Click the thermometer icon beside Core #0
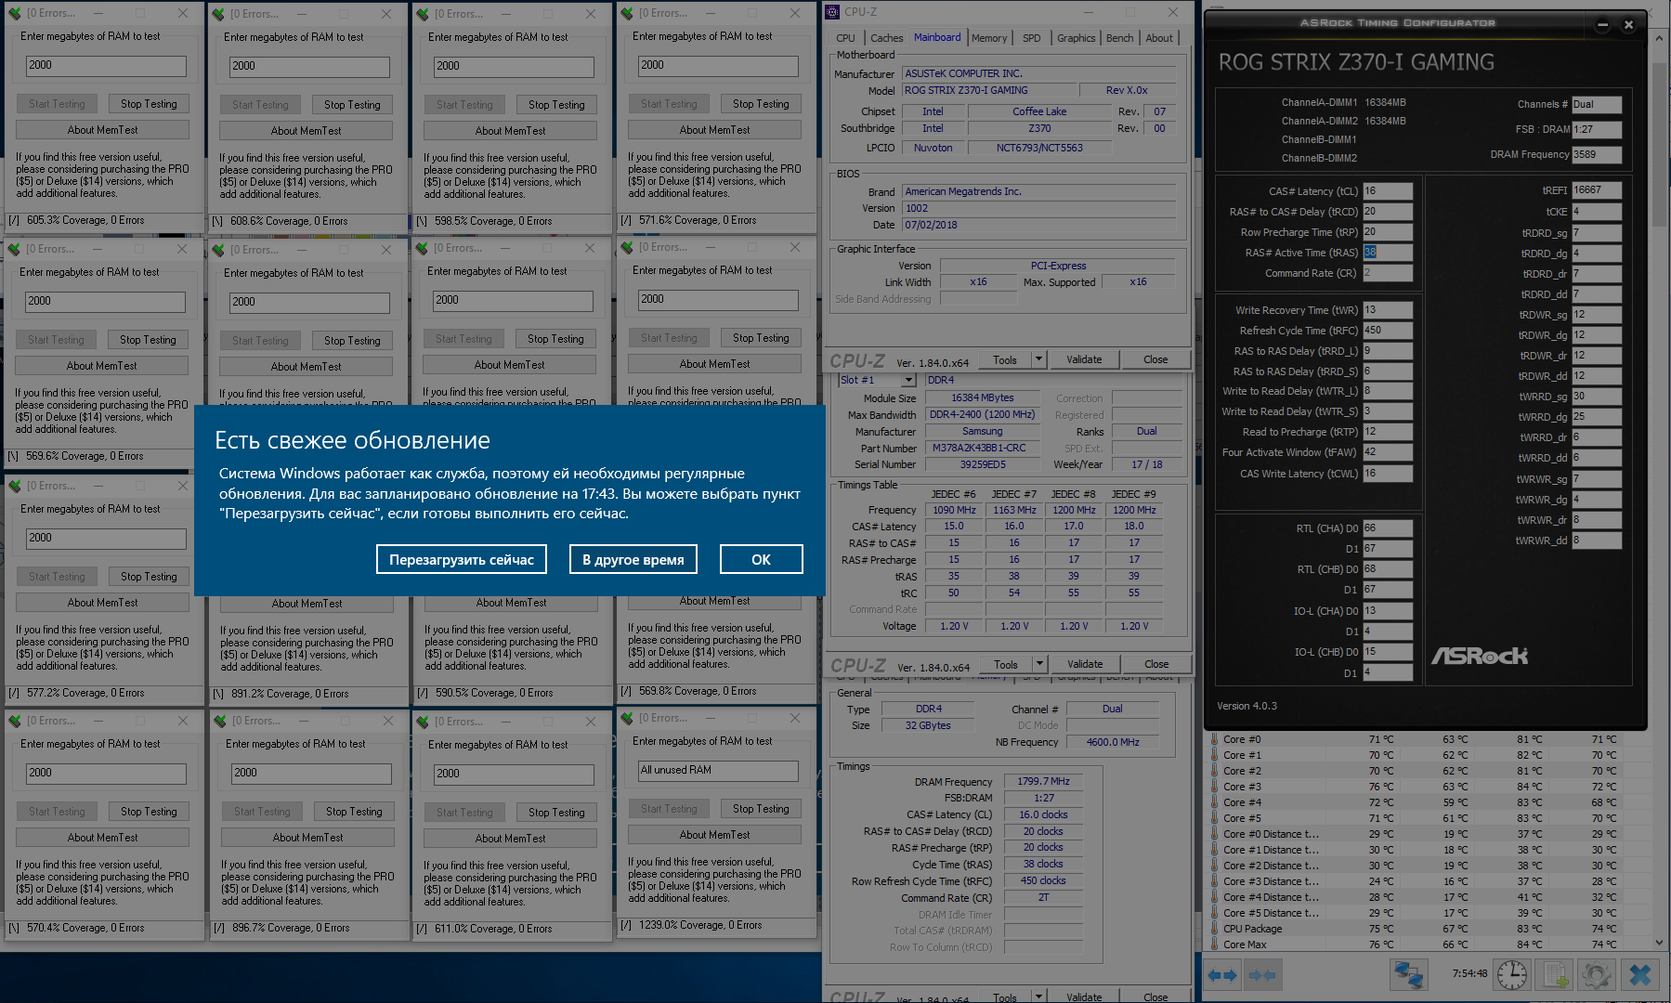The width and height of the screenshot is (1671, 1003). click(x=1213, y=740)
